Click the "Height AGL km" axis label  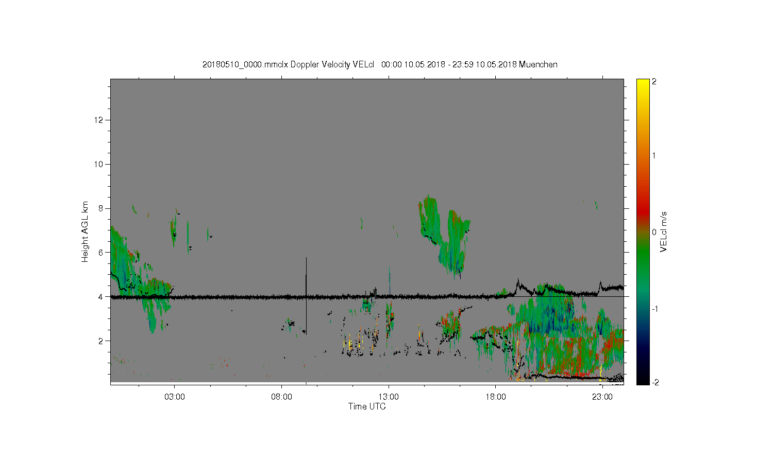click(x=85, y=232)
